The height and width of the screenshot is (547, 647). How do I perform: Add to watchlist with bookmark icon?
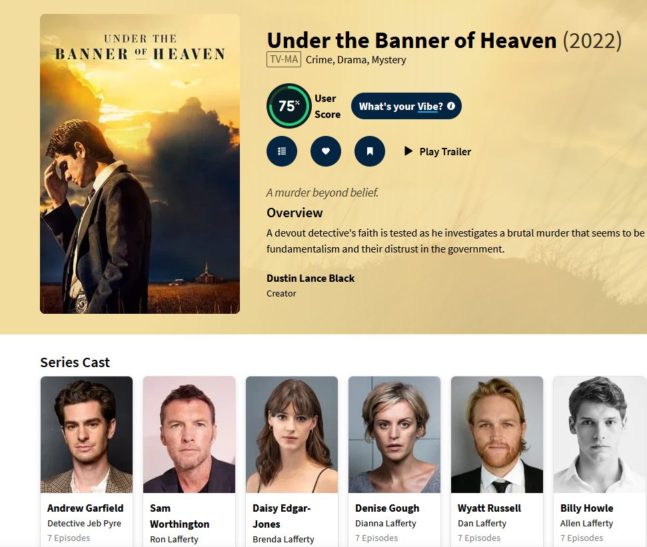(370, 151)
